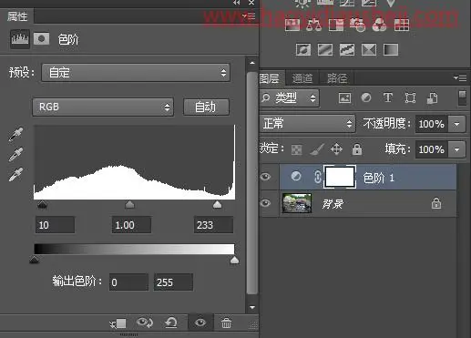Click lock icon on 背景 layer
The height and width of the screenshot is (338, 471).
[x=436, y=203]
